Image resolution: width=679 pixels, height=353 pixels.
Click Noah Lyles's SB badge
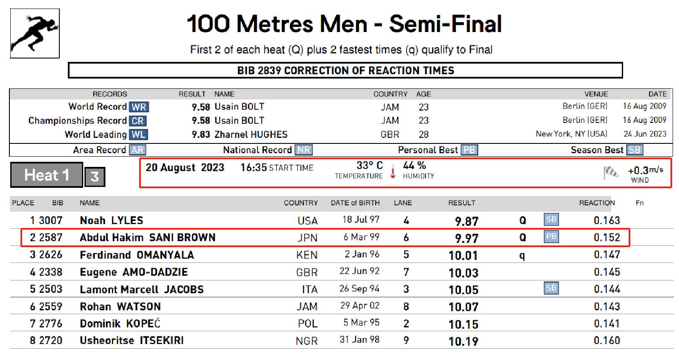pos(551,219)
